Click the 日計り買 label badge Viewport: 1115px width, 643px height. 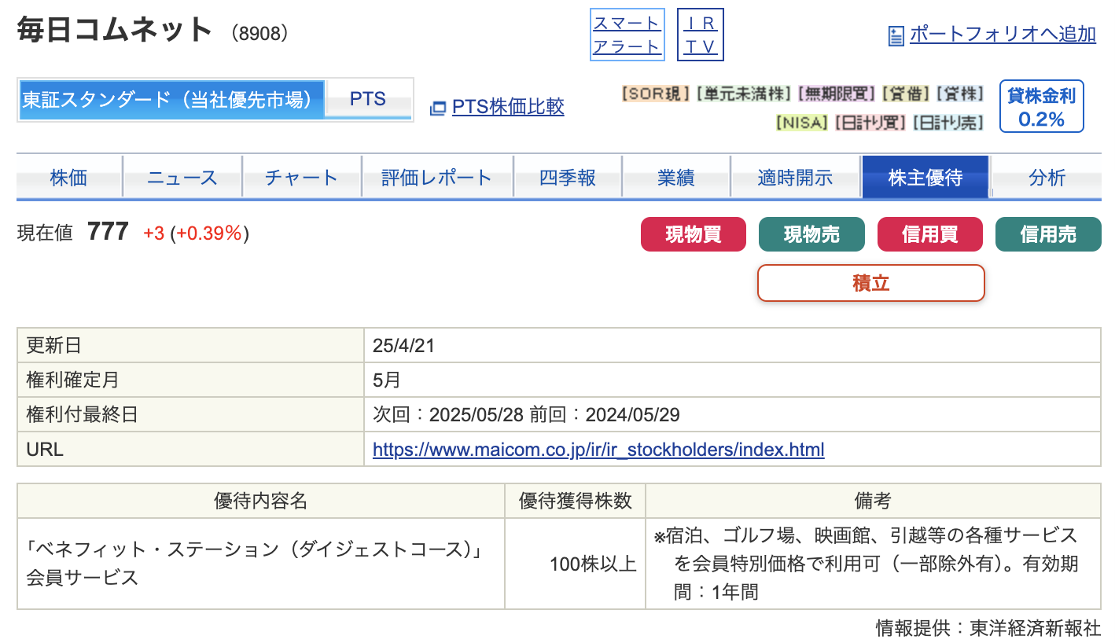tap(870, 123)
